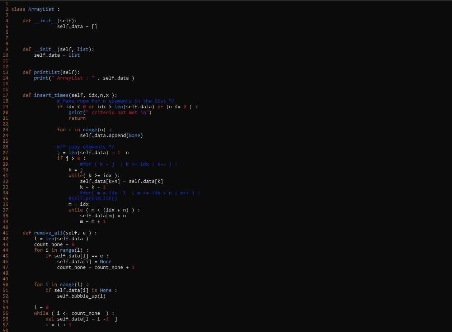Click the "i = i + 1" statement
Viewport: 452px width, 332px height.
coord(58,325)
